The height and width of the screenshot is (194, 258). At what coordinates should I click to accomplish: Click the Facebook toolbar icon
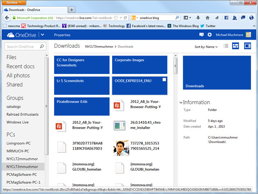pos(226,18)
